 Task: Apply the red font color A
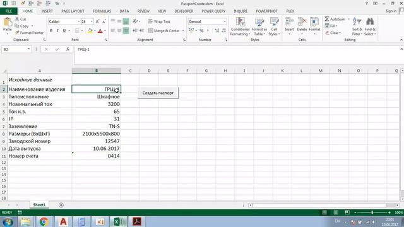pyautogui.click(x=100, y=31)
